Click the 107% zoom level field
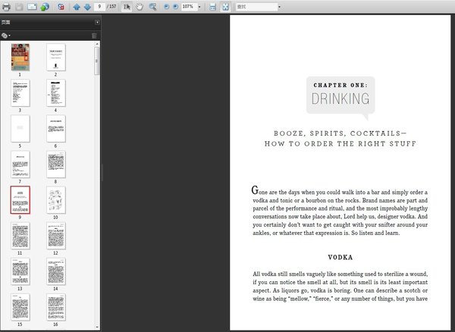The height and width of the screenshot is (332, 455). (189, 6)
